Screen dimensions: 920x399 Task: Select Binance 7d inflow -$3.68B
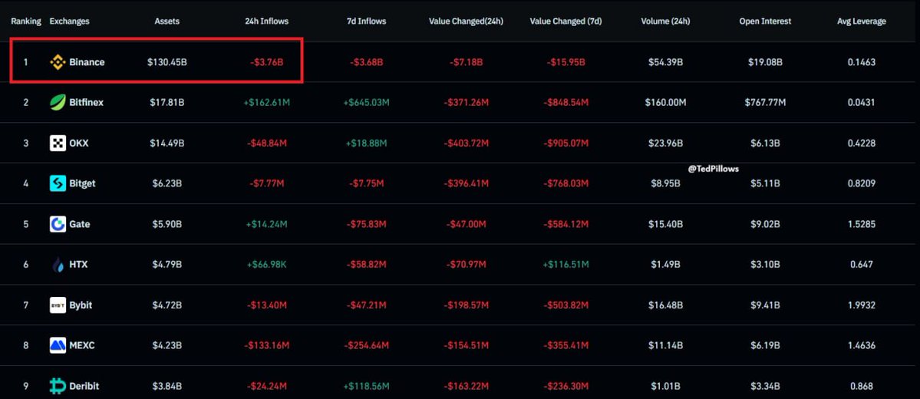pyautogui.click(x=366, y=61)
